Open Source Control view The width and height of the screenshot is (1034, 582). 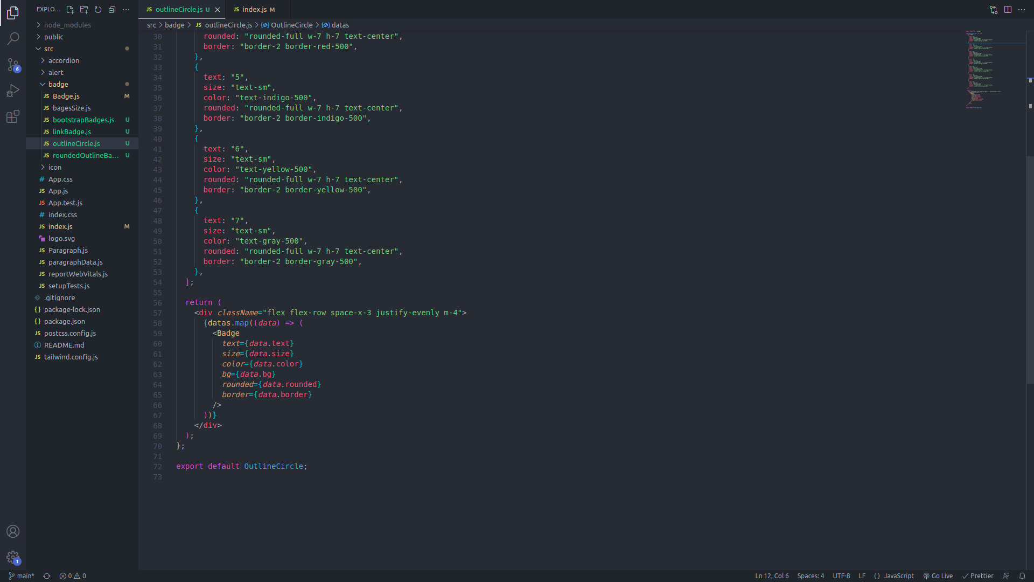tap(13, 65)
